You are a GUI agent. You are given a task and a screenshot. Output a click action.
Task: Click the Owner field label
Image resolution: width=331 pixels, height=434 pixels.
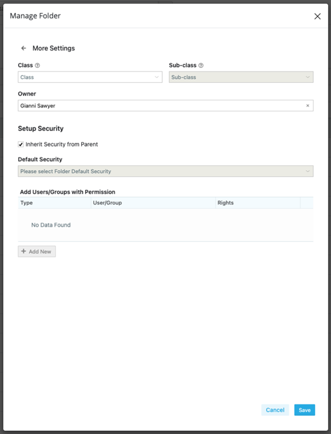(x=27, y=94)
